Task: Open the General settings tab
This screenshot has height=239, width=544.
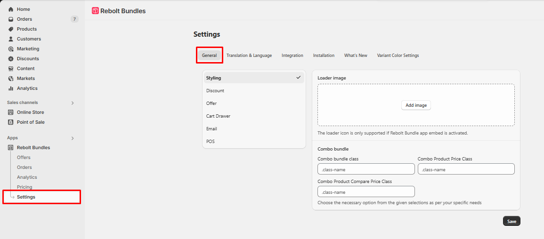Action: [x=209, y=56]
